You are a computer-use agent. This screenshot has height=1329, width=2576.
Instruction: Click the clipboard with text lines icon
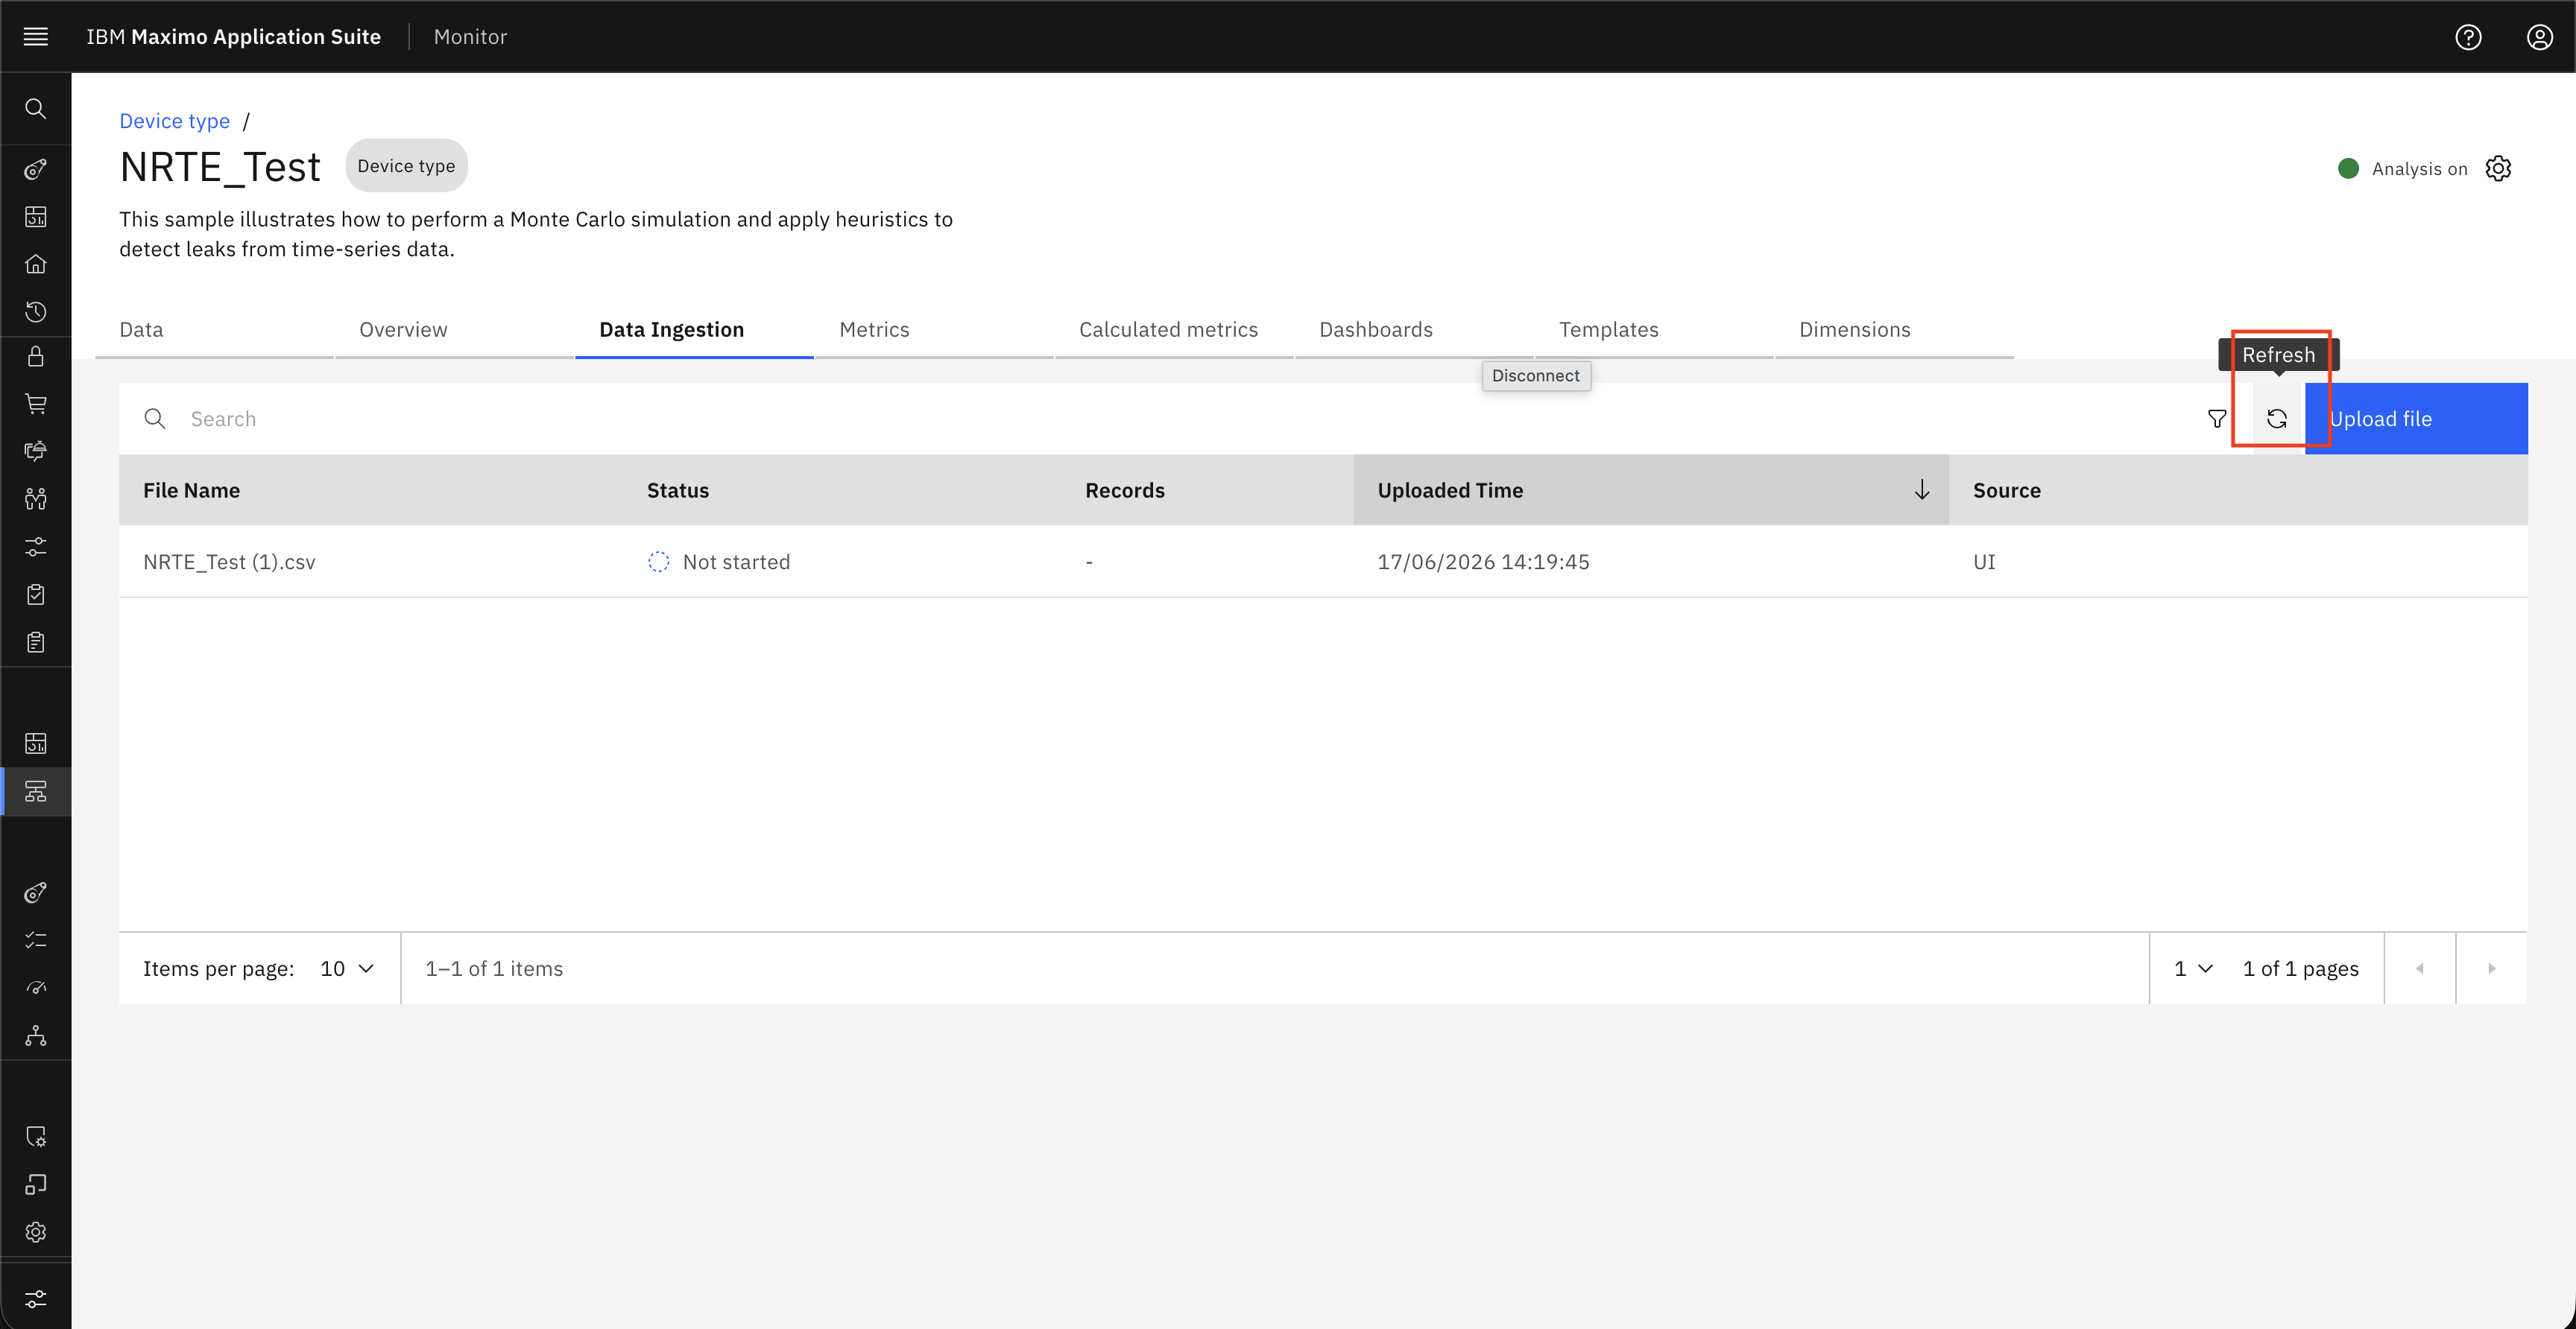pos(36,642)
